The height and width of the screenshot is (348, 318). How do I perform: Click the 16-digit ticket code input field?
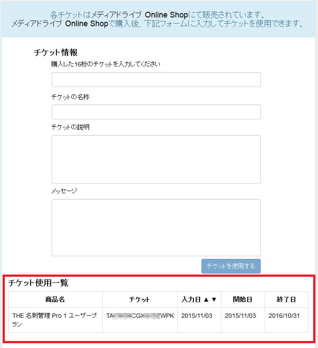[156, 80]
